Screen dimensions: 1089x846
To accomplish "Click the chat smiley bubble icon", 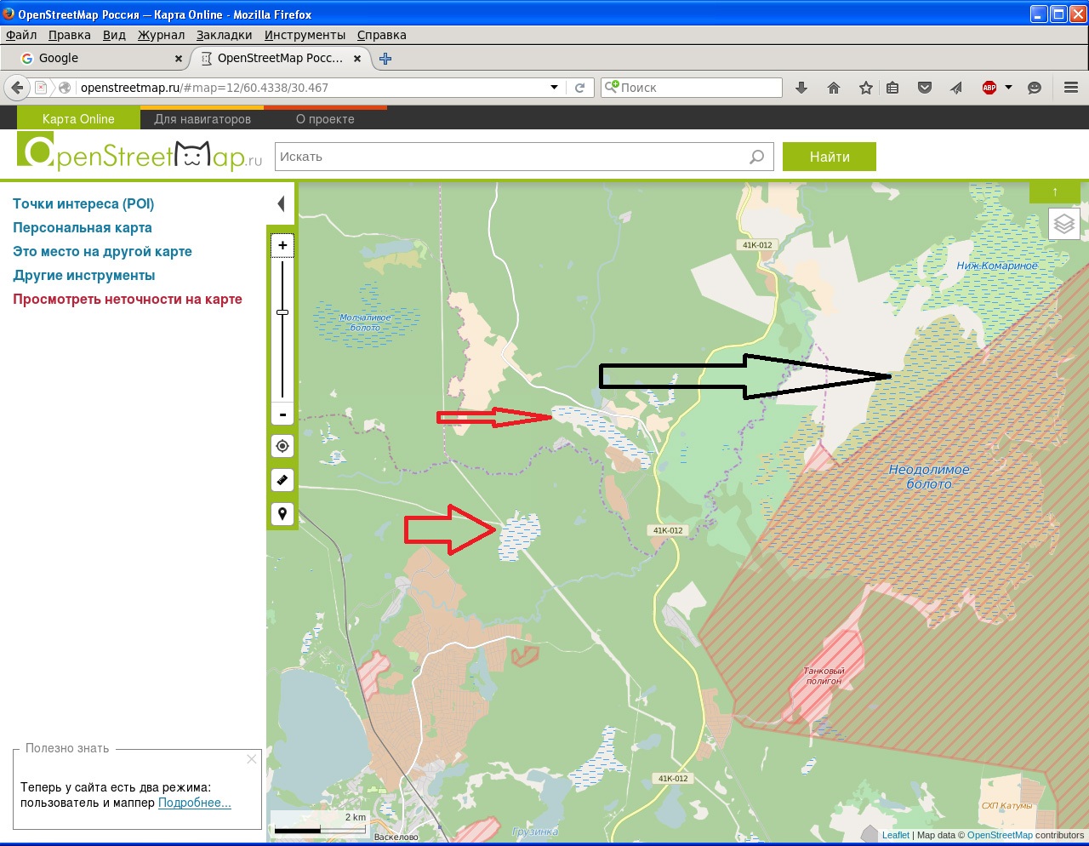I will pyautogui.click(x=1035, y=88).
